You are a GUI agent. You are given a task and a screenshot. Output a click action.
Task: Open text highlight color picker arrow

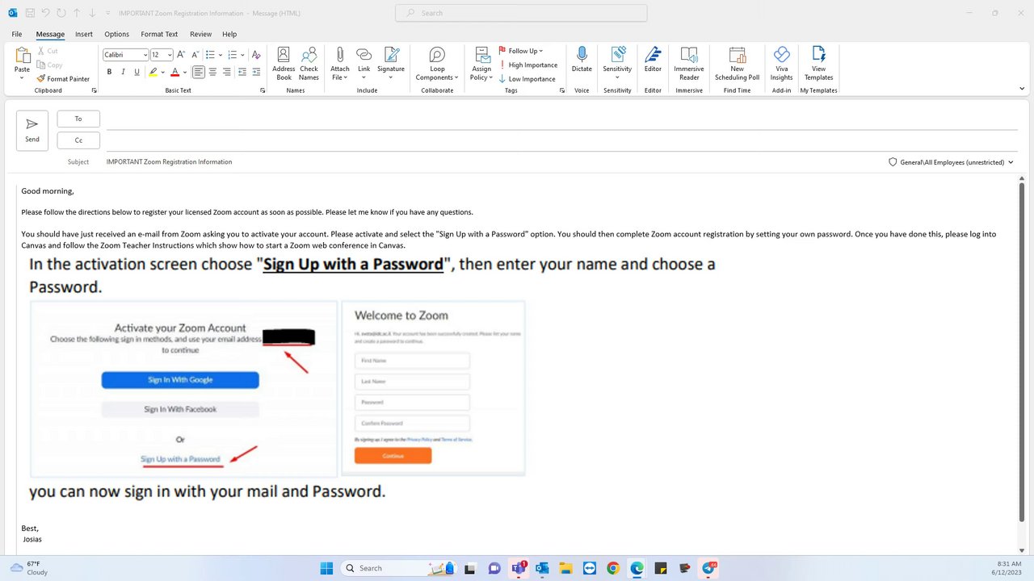pyautogui.click(x=162, y=72)
